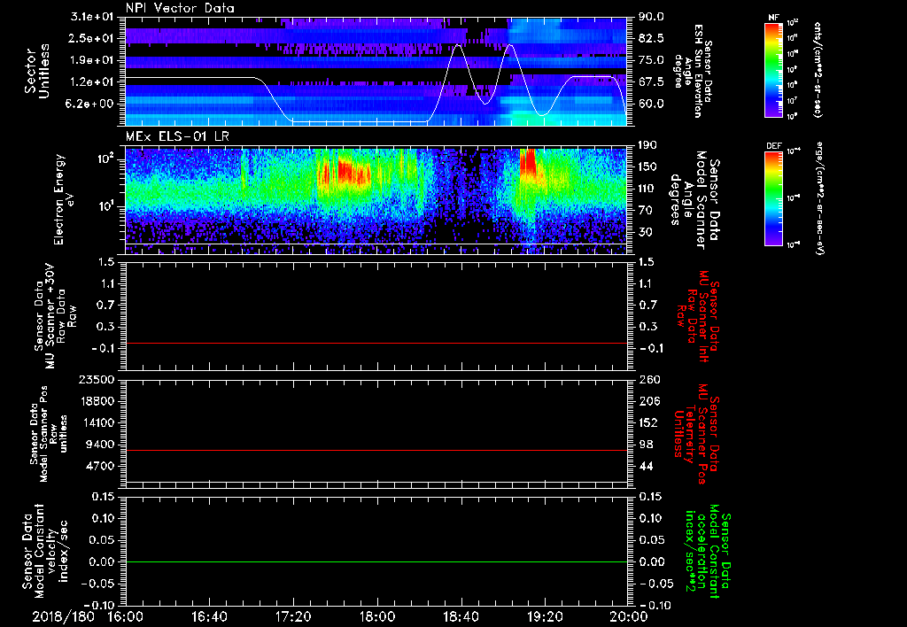Click the "Model Scanner Pos Raw unitless" axis label
Screen dimensions: 907x627
click(50, 434)
